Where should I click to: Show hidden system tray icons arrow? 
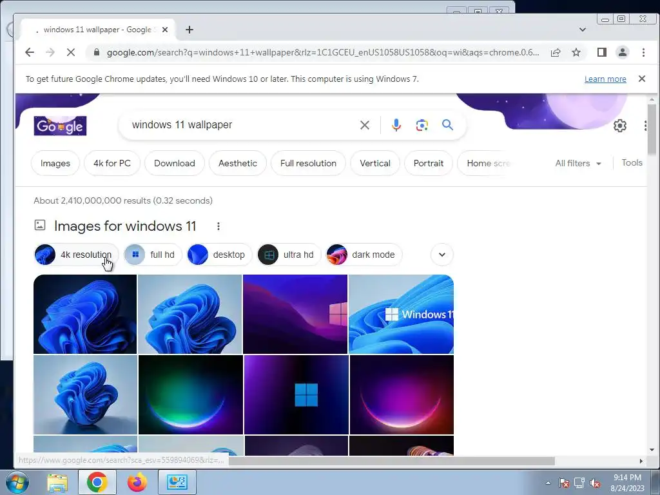(x=548, y=483)
